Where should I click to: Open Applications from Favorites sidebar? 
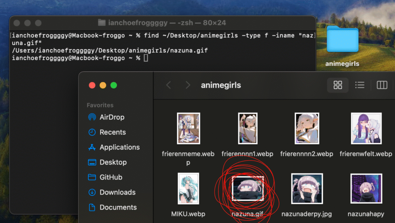(x=119, y=147)
